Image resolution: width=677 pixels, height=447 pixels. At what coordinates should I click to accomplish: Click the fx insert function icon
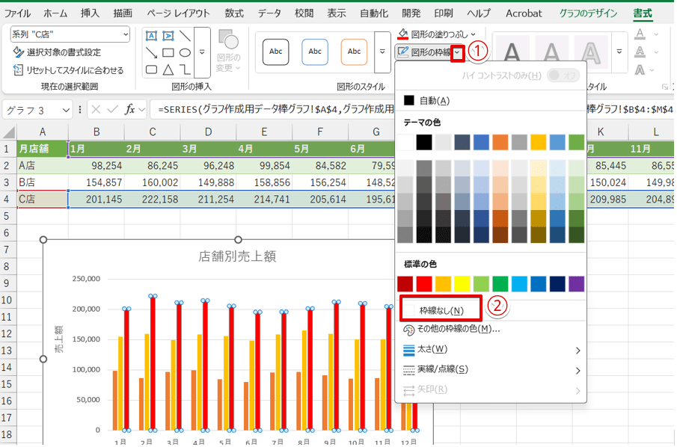click(x=130, y=109)
